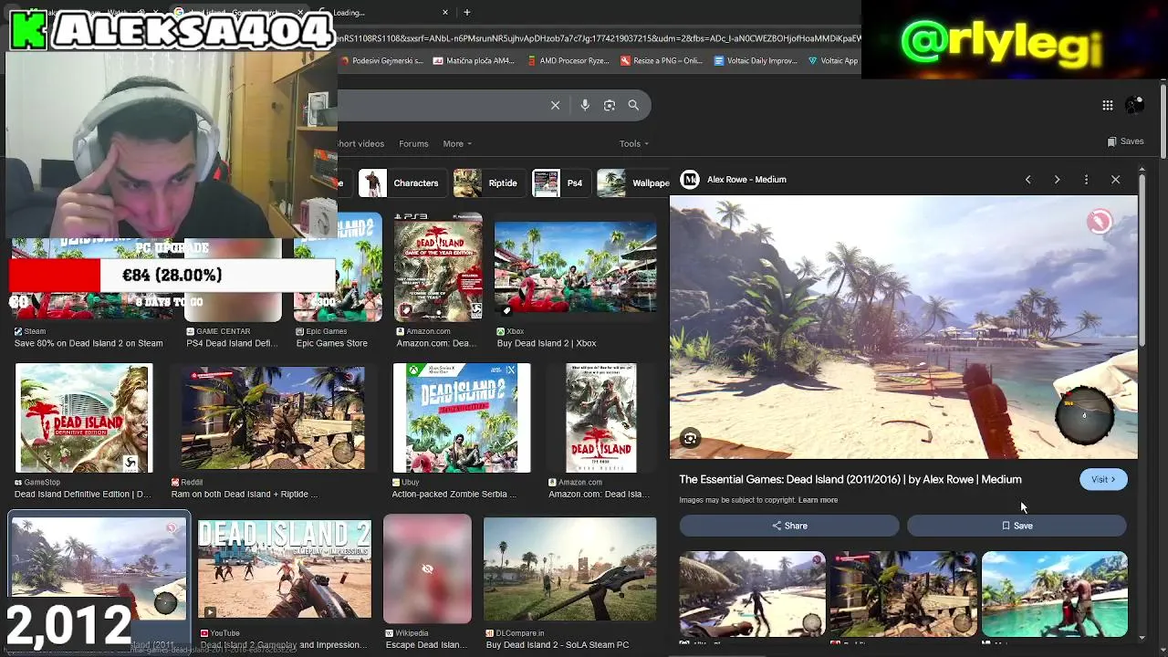Open related image of zombie in pool

(x=1055, y=593)
